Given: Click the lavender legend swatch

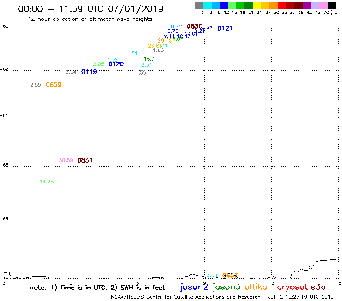Looking at the screenshot, I should tap(315, 6).
